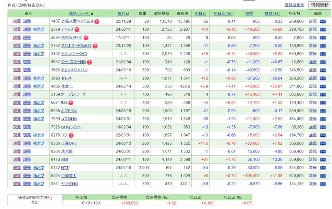Sort the table by 買付日 header
Image resolution: width=332 pixels, height=209 pixels.
point(123,14)
